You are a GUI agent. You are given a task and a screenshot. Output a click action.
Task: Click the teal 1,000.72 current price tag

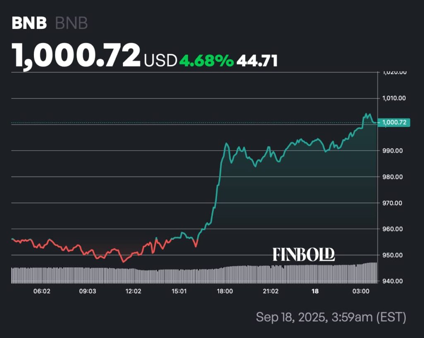pyautogui.click(x=396, y=122)
